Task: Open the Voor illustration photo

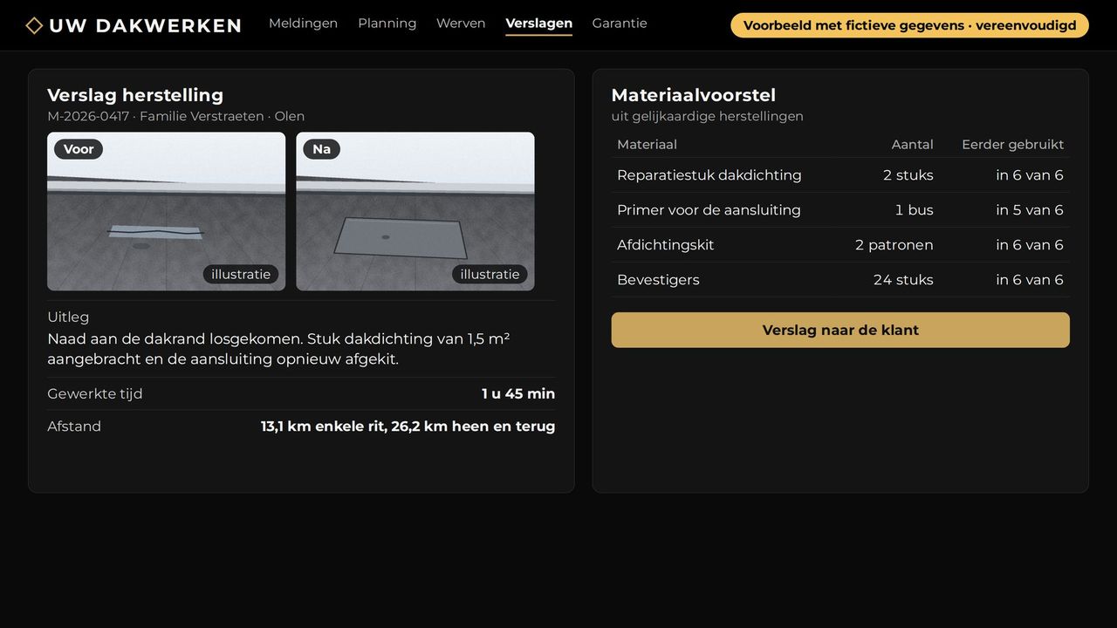Action: (166, 211)
